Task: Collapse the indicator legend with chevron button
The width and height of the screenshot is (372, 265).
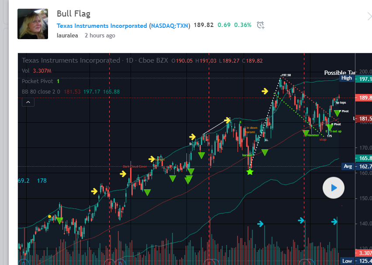Action: click(x=28, y=102)
